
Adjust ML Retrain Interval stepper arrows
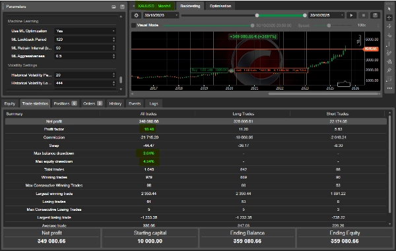(114, 48)
